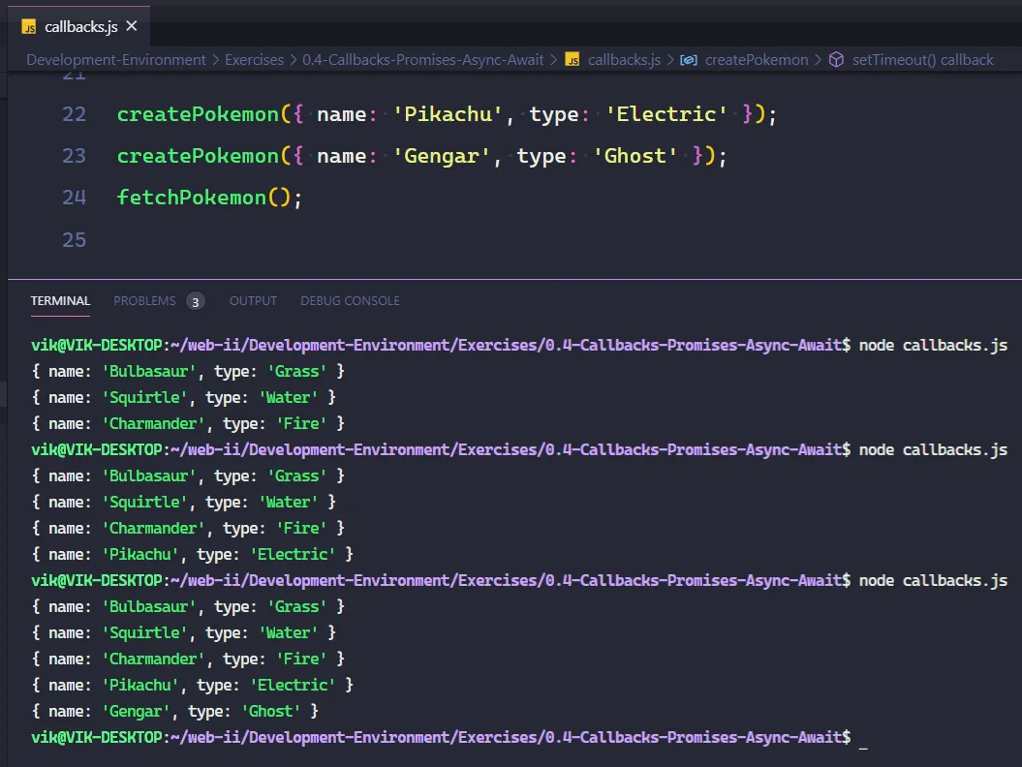Screen dimensions: 1022x767
Task: Click the third node callbacks.js command in terminal
Action: pos(933,581)
